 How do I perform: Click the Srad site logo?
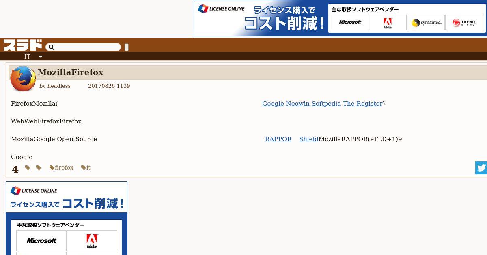pyautogui.click(x=23, y=45)
